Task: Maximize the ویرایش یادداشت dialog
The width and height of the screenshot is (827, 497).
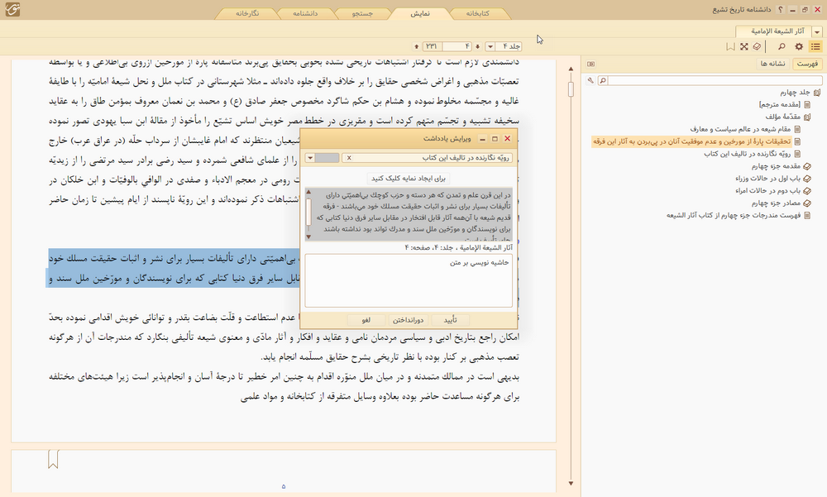Action: tap(495, 139)
